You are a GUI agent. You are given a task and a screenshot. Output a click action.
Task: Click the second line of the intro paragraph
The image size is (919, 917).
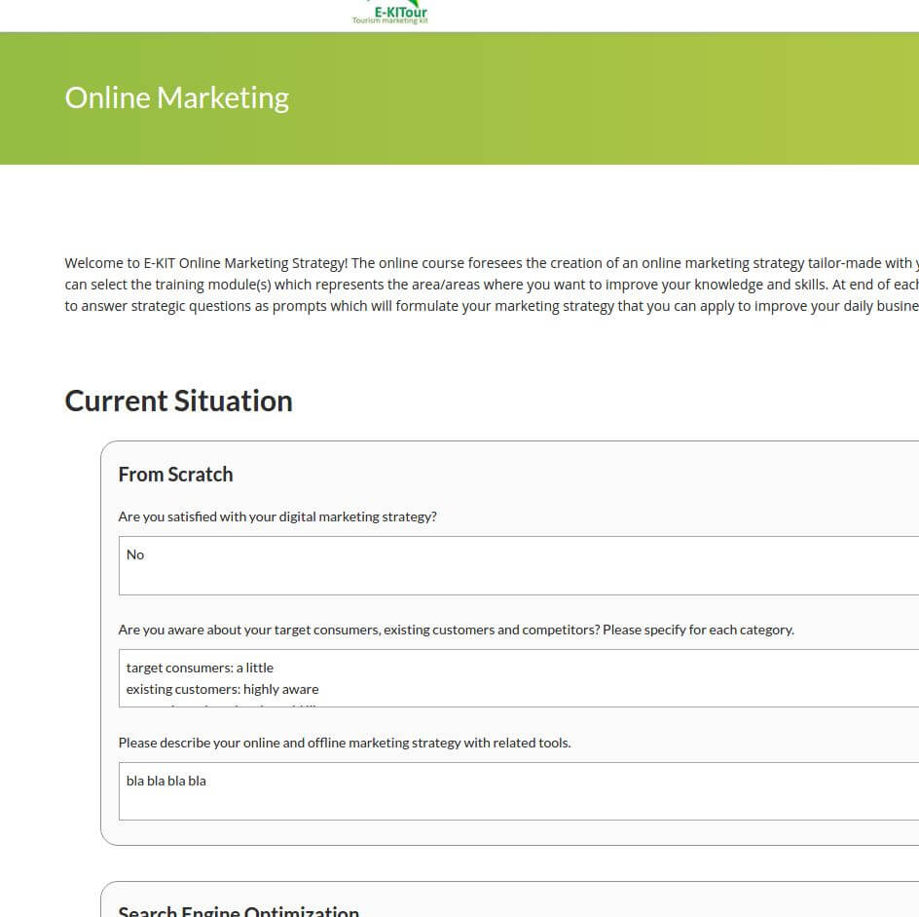[x=487, y=285]
